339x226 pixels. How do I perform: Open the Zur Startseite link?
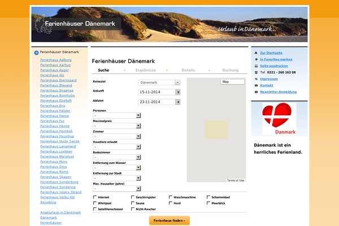(x=271, y=53)
